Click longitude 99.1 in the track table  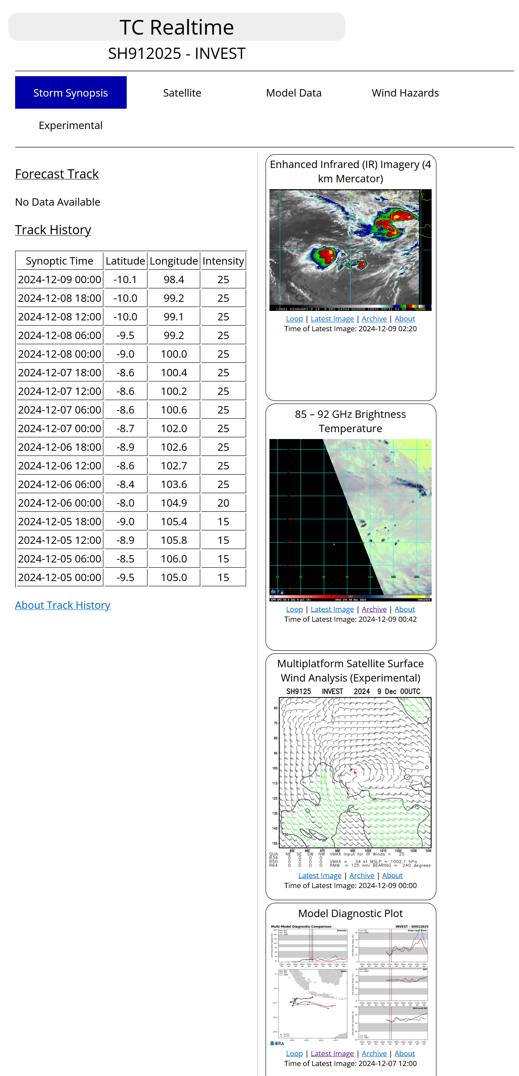coord(174,317)
